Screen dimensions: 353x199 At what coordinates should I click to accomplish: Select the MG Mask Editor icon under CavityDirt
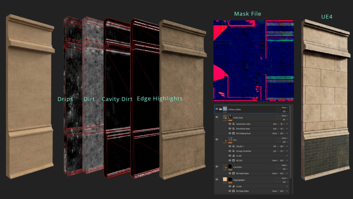pos(233,173)
